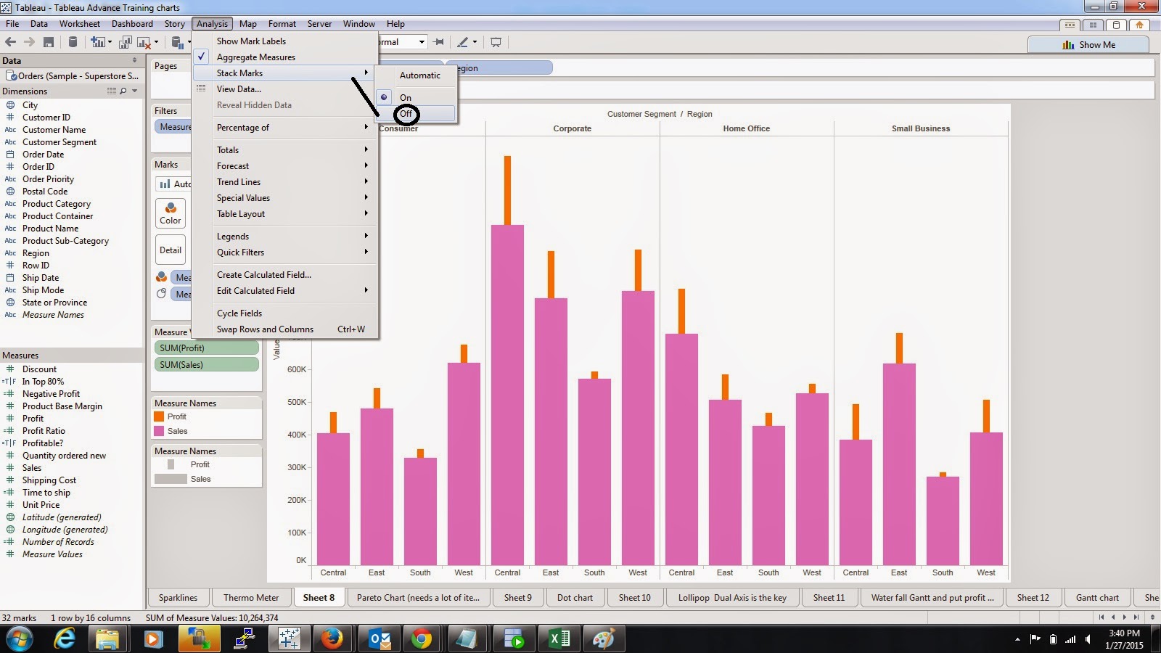The height and width of the screenshot is (653, 1161).
Task: Select the On radio button under Stack Marks
Action: pos(406,97)
